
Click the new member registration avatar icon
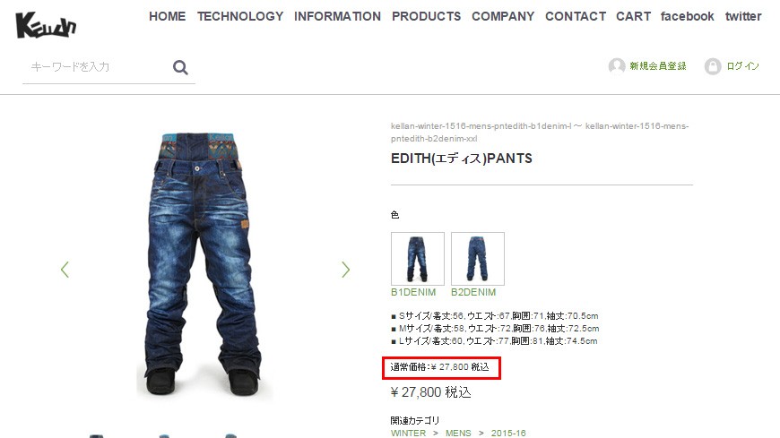(x=616, y=66)
